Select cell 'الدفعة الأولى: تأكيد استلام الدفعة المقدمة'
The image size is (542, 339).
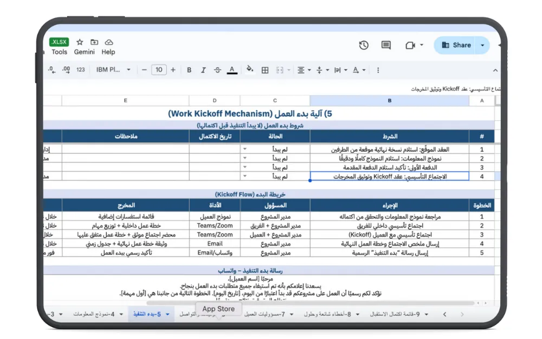[390, 168]
